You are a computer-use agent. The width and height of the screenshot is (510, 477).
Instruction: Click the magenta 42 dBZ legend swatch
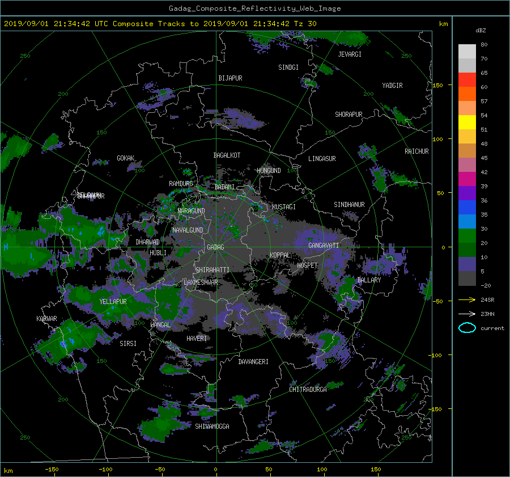[467, 179]
